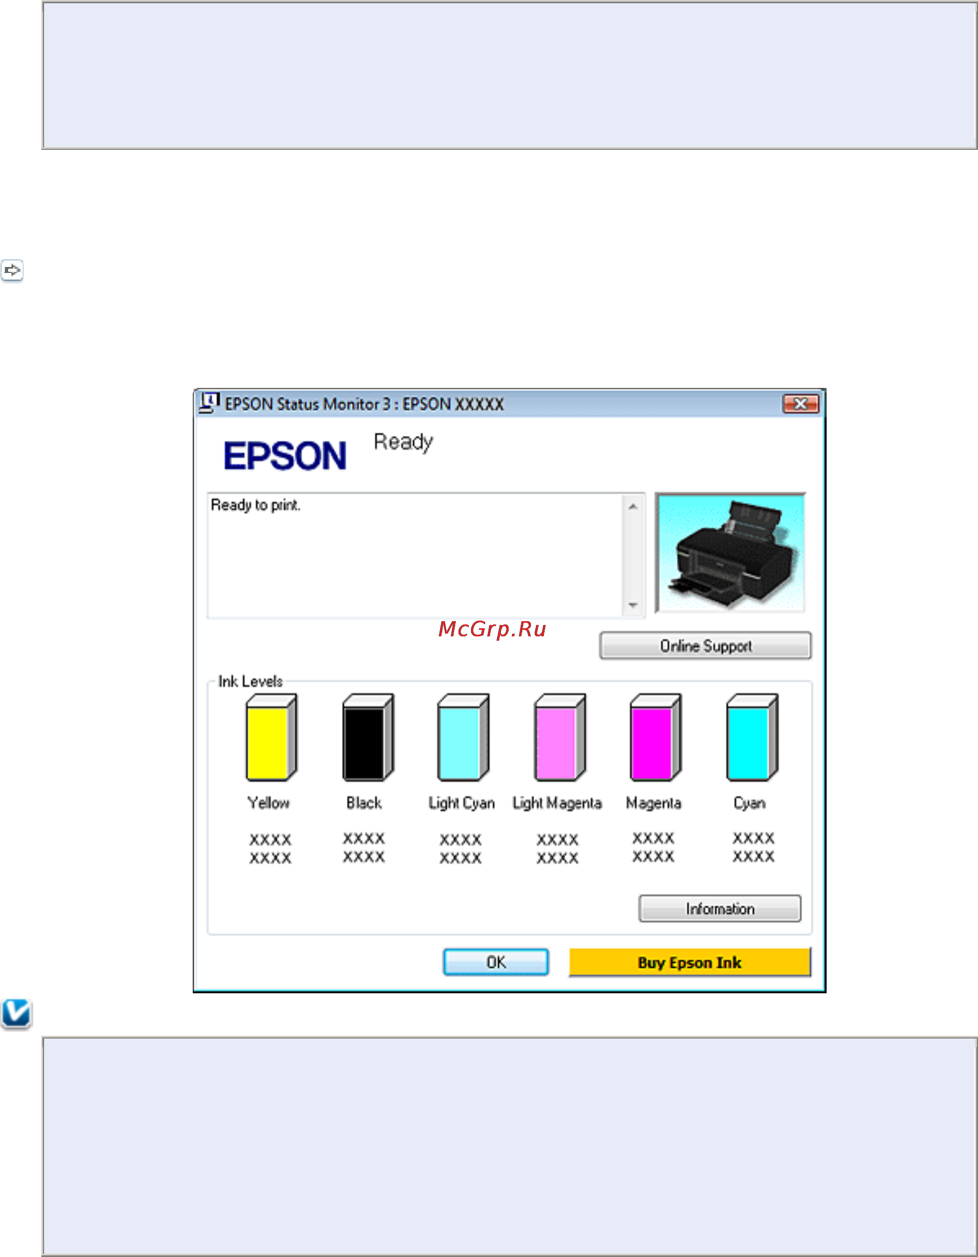Click the 'Ready to print.' status text
The image size is (978, 1257).
(x=255, y=505)
